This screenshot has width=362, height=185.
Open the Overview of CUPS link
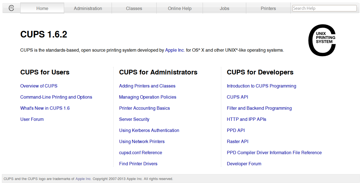(x=39, y=86)
